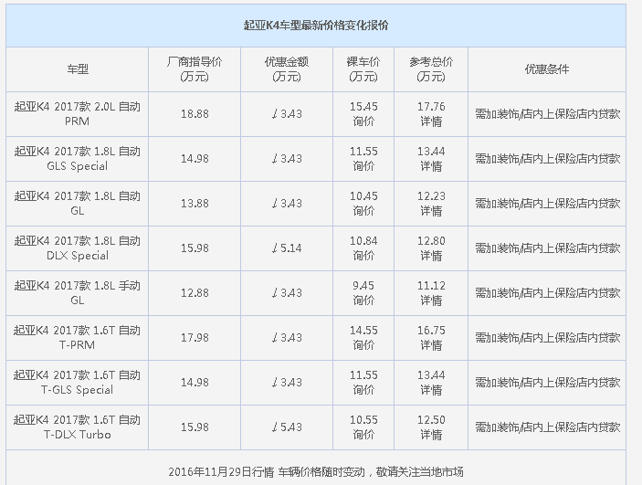Click 询价 under the 9.45 bare car price

tap(363, 300)
